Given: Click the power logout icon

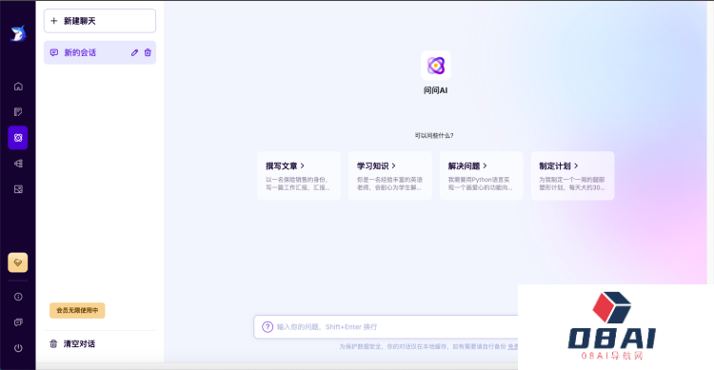Looking at the screenshot, I should (x=18, y=348).
